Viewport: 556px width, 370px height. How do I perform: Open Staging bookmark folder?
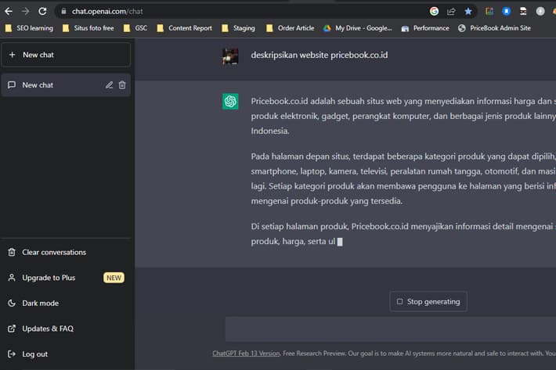(238, 28)
